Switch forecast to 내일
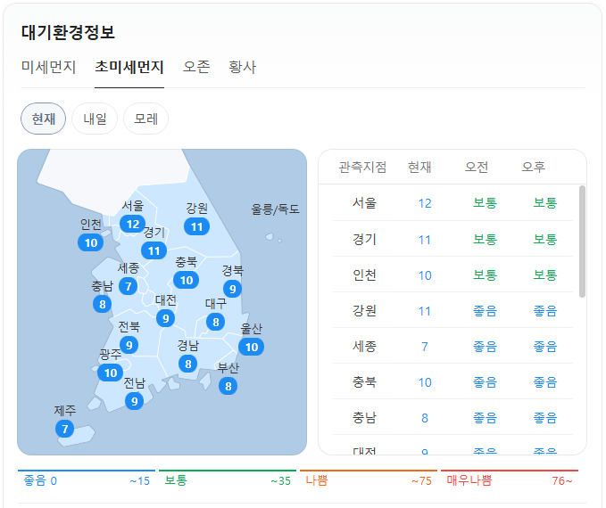The height and width of the screenshot is (508, 606). (95, 119)
